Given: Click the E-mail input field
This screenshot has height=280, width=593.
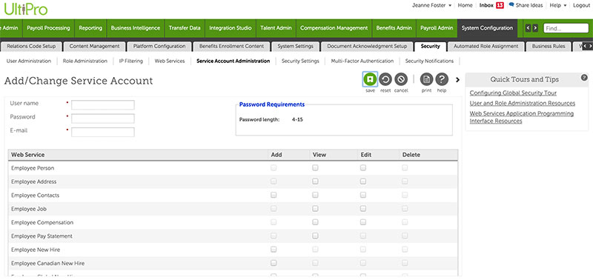Looking at the screenshot, I should pyautogui.click(x=103, y=132).
